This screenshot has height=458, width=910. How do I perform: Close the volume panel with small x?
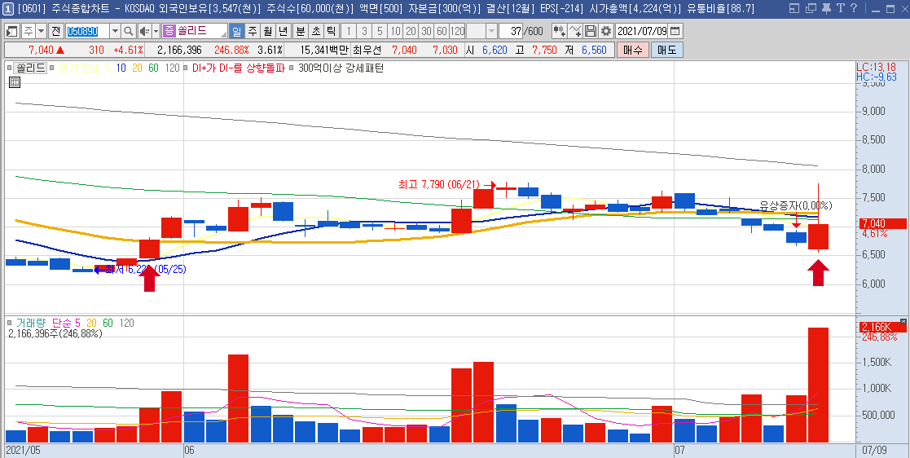pyautogui.click(x=903, y=321)
